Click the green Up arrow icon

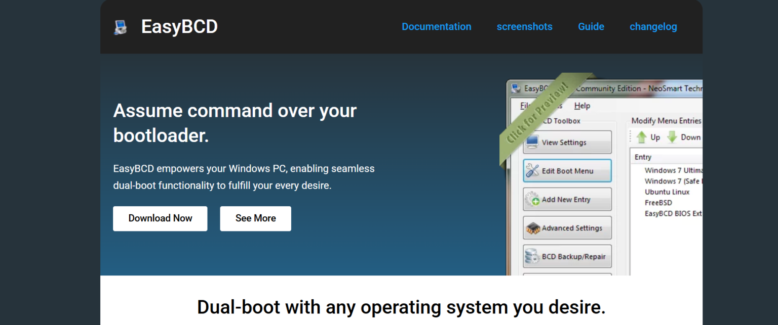[642, 137]
